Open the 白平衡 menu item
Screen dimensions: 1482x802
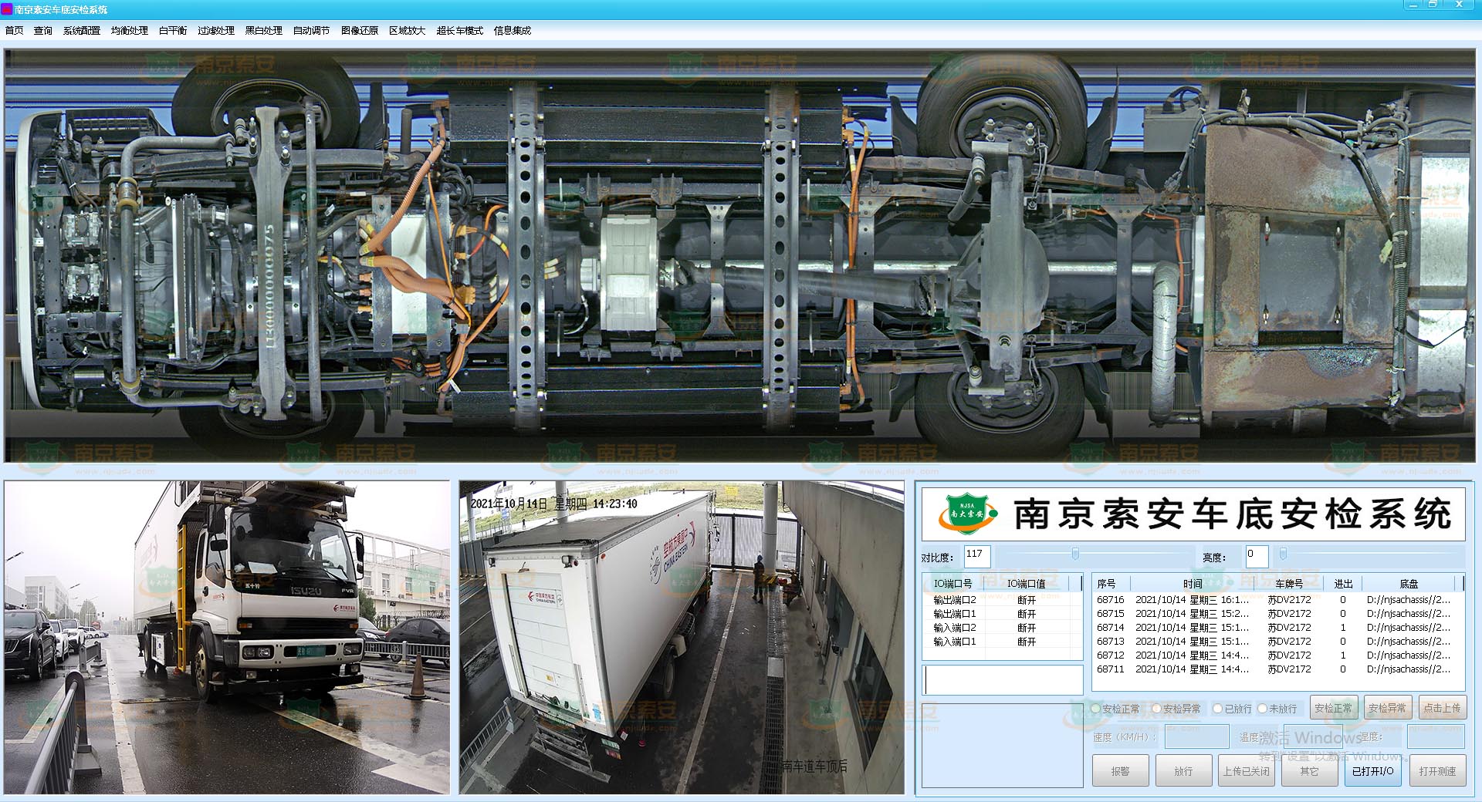pos(173,31)
